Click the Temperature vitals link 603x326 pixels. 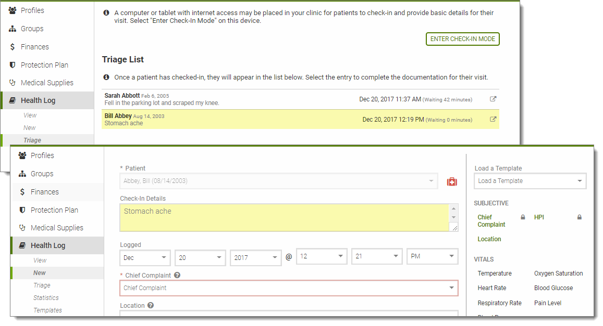pos(495,273)
